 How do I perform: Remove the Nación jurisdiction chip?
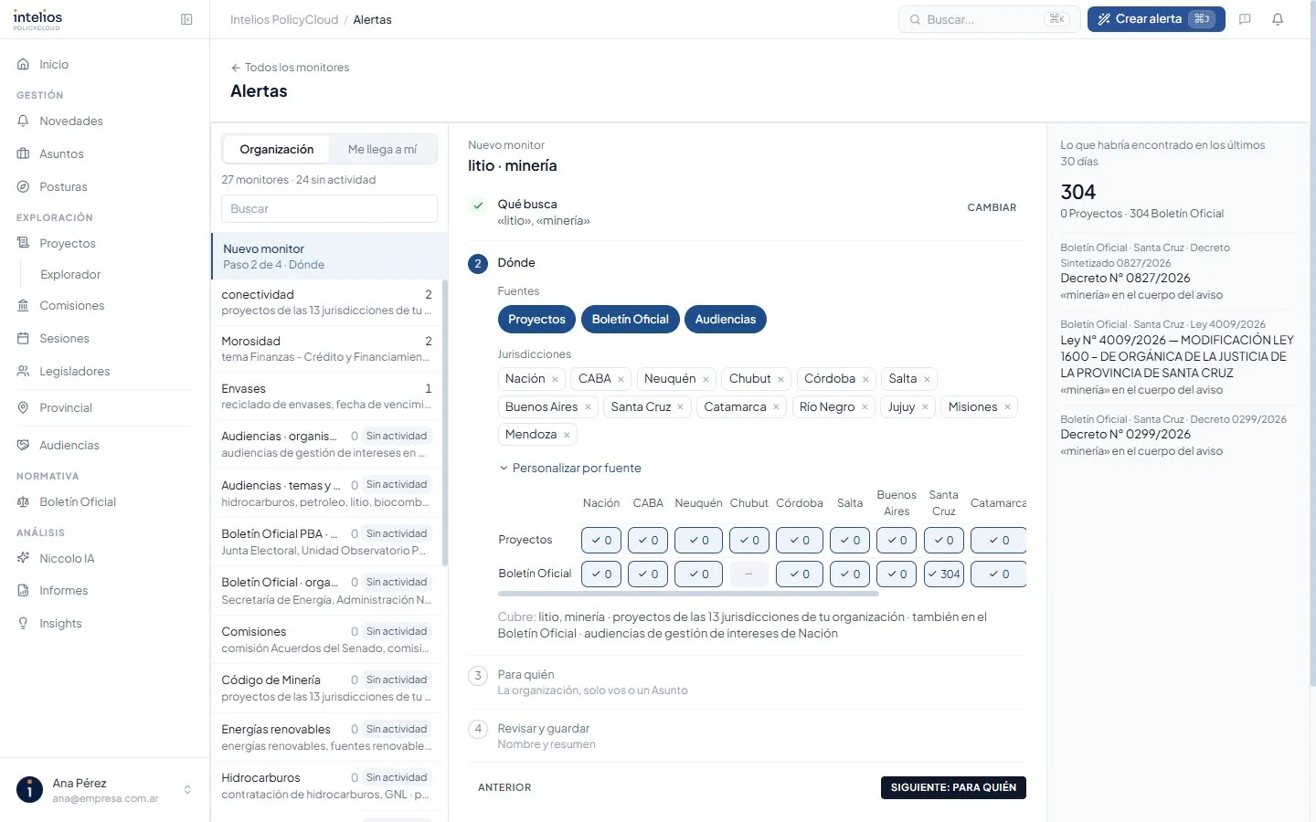(555, 379)
